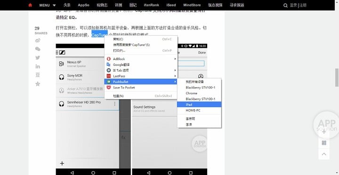Choose 复制(C) in the context menu
Image resolution: width=339 pixels, height=175 pixels.
coord(141,39)
